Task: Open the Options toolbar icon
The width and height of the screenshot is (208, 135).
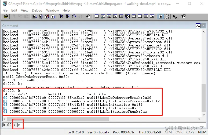Action: (183, 17)
